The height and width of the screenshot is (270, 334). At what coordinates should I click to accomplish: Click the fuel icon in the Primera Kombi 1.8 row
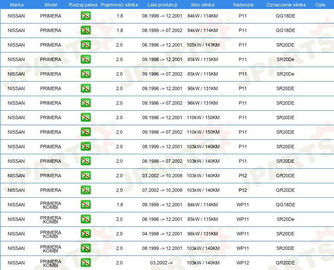click(x=85, y=204)
